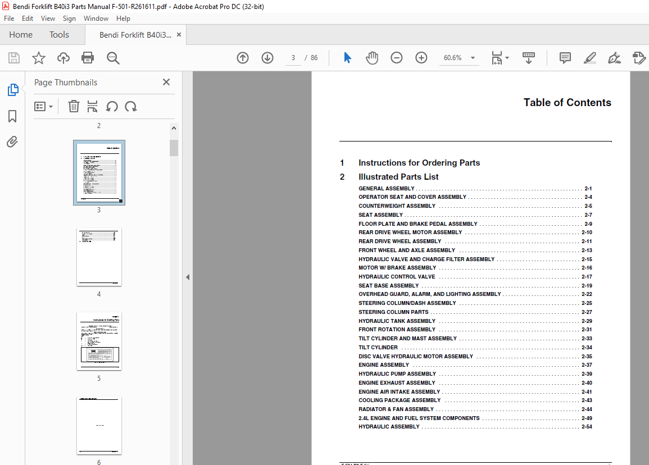The height and width of the screenshot is (465, 649).
Task: Rotate page counterclockwise
Action: (112, 106)
